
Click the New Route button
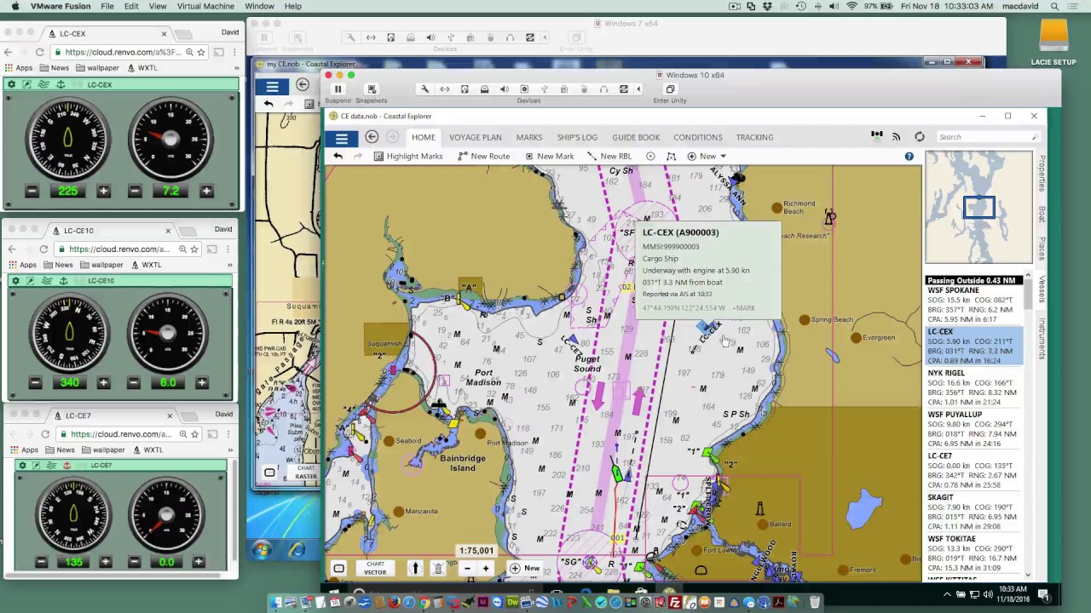483,157
